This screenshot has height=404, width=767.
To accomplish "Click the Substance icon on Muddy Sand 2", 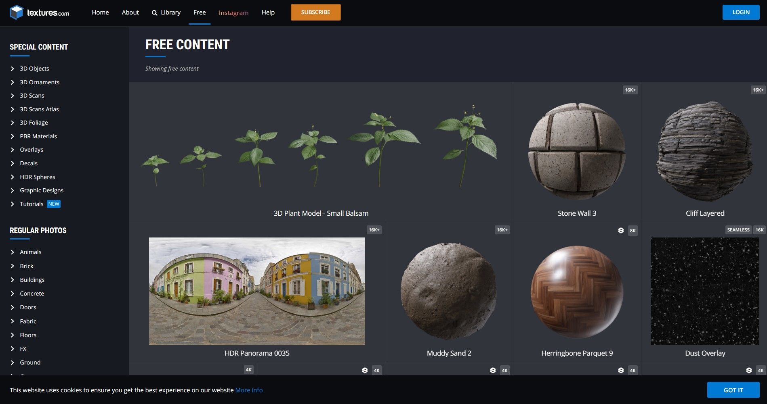I will click(492, 370).
